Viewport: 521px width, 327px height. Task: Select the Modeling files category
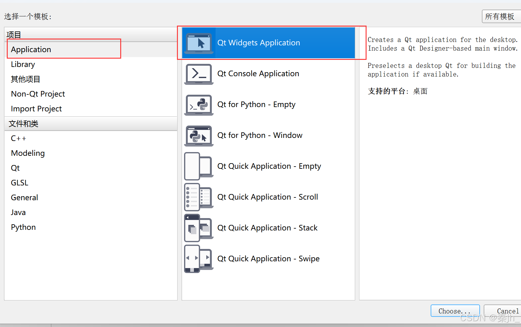91,153
